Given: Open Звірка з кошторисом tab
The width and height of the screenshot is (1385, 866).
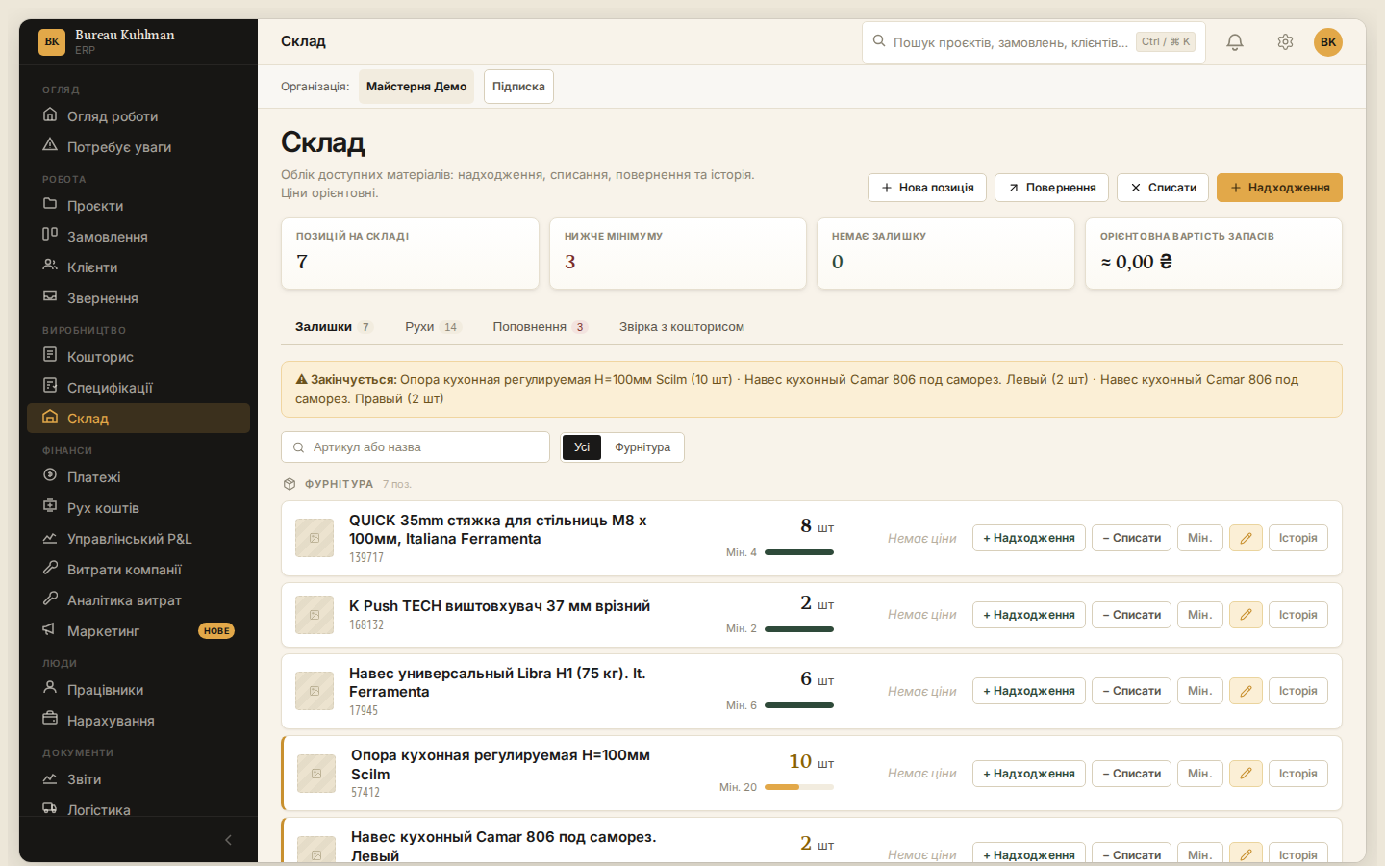Looking at the screenshot, I should click(x=682, y=327).
